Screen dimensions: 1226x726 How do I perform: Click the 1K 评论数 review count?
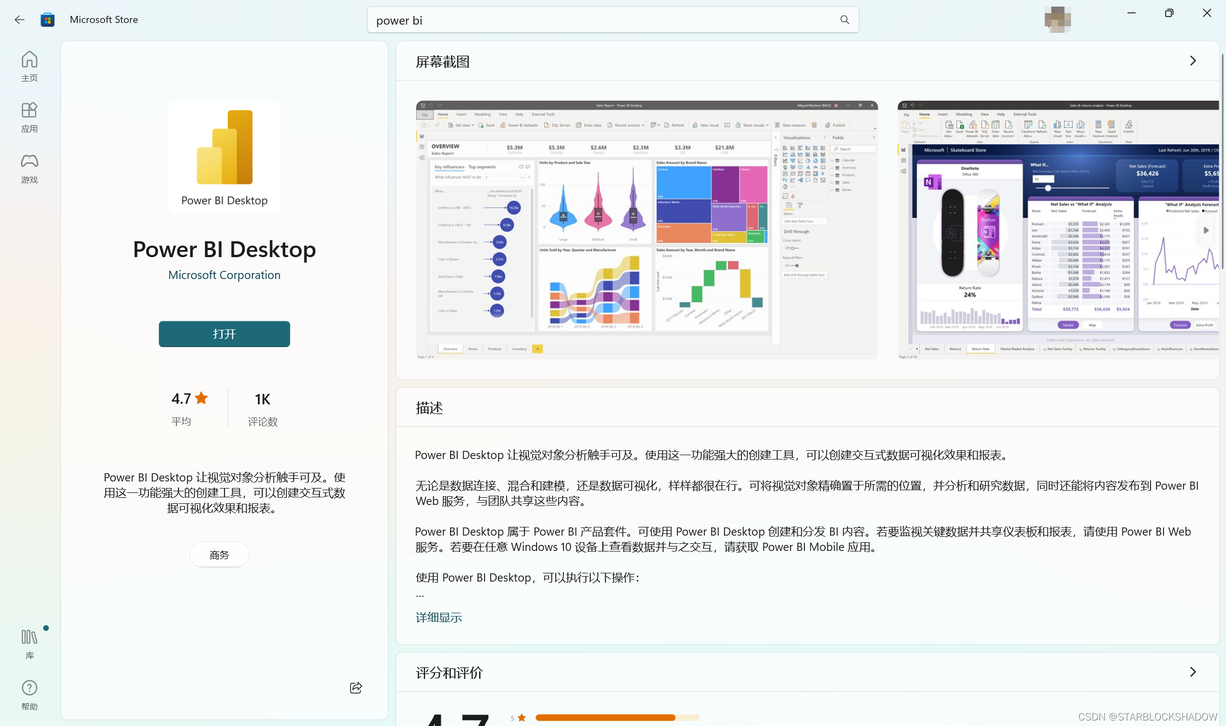(x=263, y=408)
